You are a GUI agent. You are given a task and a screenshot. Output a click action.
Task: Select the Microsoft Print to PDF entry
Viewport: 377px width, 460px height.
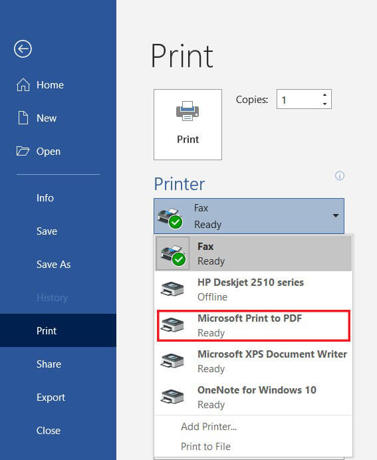point(253,325)
